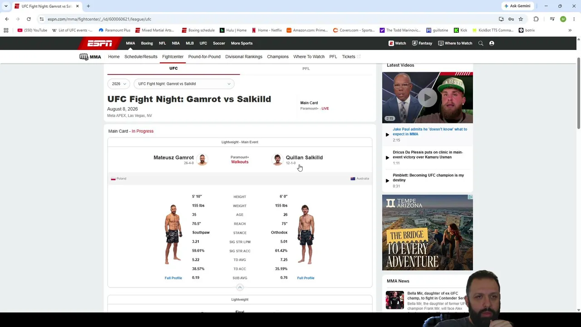Click Quillan Salkilld name link
581x327 pixels.
click(x=304, y=158)
